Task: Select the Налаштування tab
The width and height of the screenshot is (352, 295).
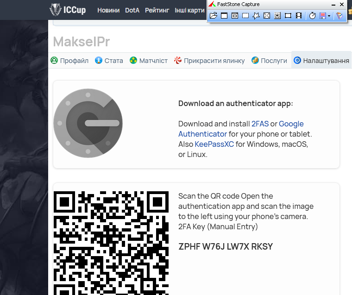Action: click(321, 61)
